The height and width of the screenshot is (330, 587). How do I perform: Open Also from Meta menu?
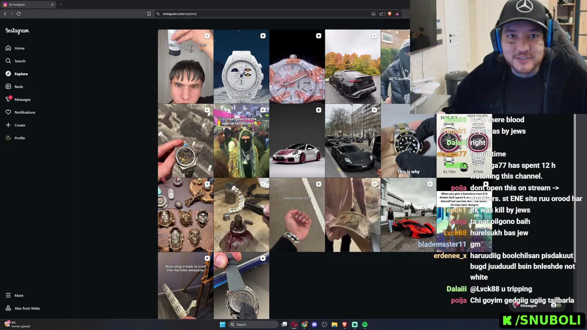22,308
